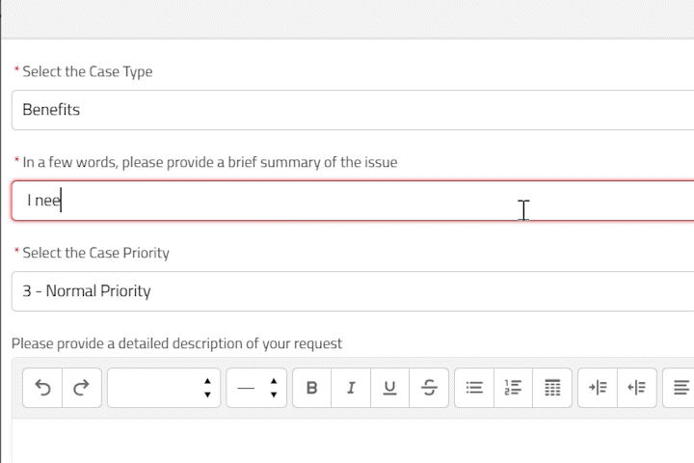Click the 'Select the Case Type' label
Screen dimensions: 694x463
pos(87,71)
